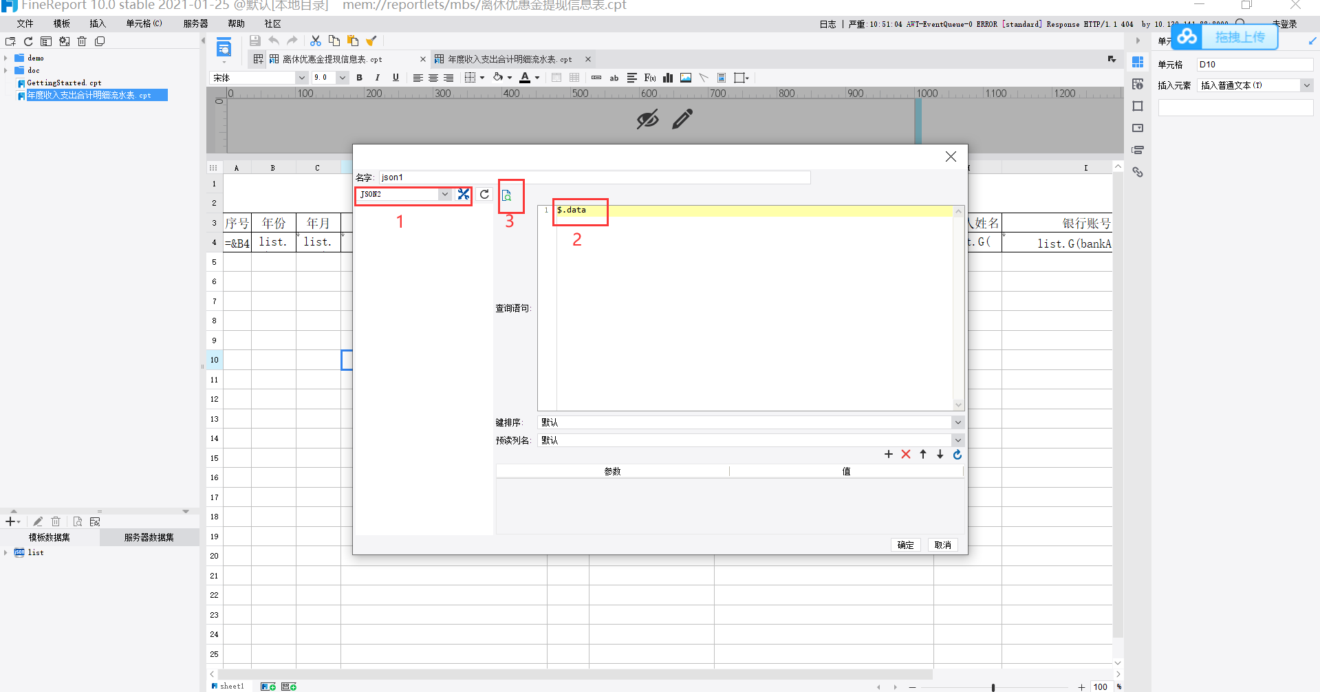Align cell text to the right

[x=448, y=78]
